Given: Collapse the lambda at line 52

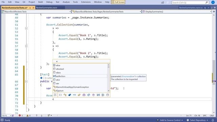Looking at the screenshot, I should [x=26, y=28].
